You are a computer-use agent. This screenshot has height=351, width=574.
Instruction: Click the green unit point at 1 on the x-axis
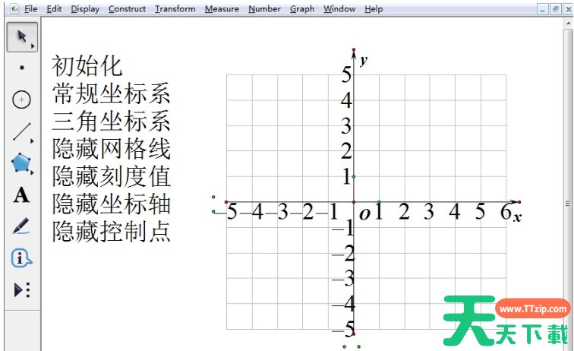pyautogui.click(x=379, y=202)
